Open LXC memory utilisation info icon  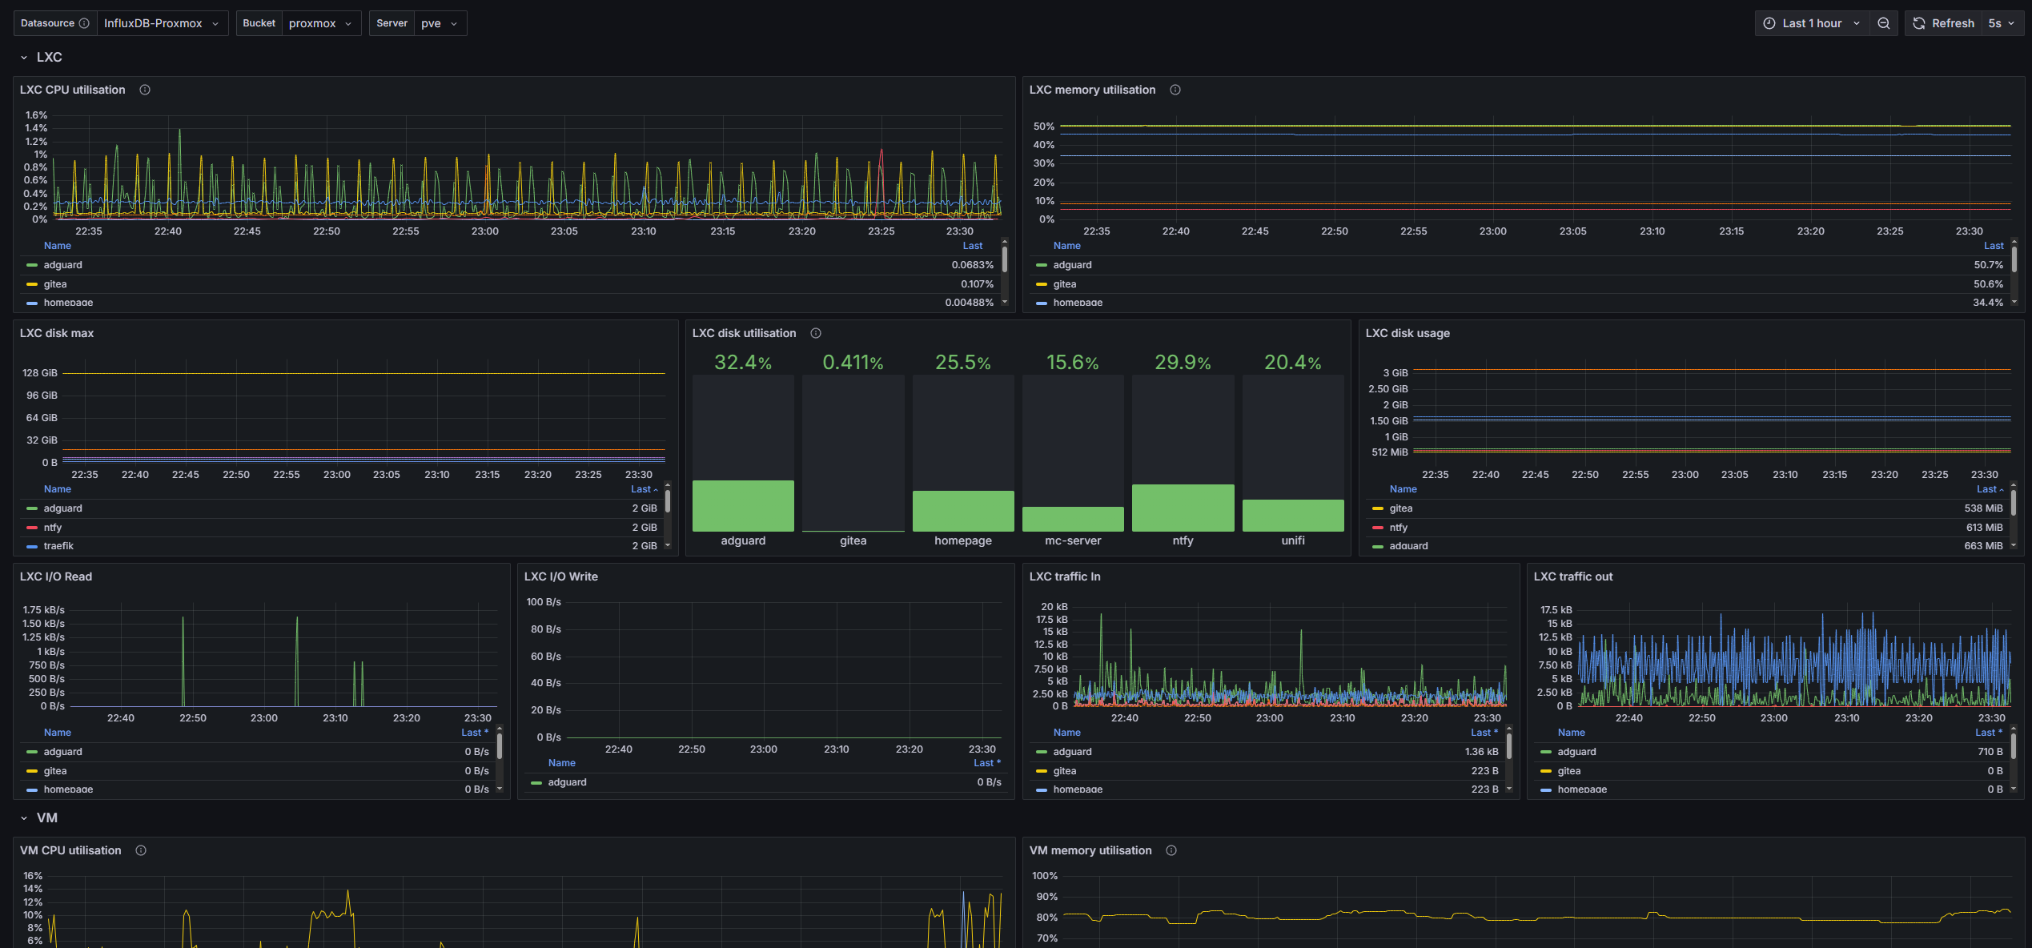(x=1175, y=90)
